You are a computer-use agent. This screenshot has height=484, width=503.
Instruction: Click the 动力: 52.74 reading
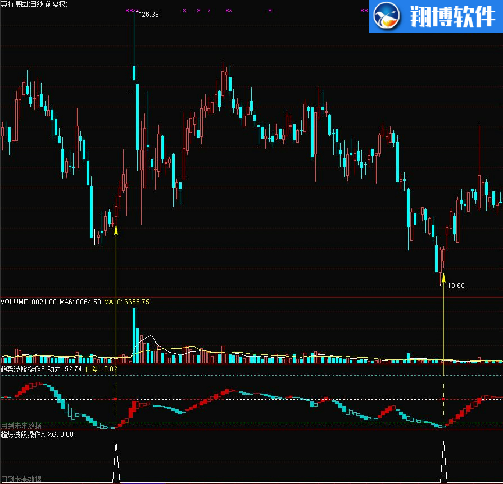click(65, 369)
